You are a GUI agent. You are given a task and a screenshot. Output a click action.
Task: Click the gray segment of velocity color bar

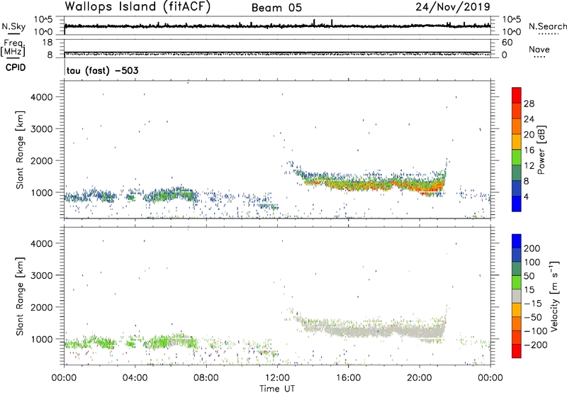[517, 296]
